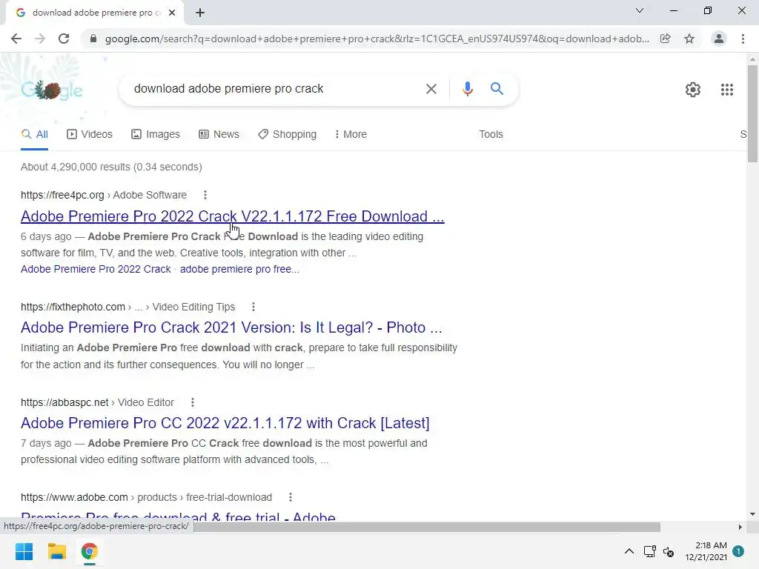Open options for free4pc.org result
759x569 pixels.
[205, 195]
